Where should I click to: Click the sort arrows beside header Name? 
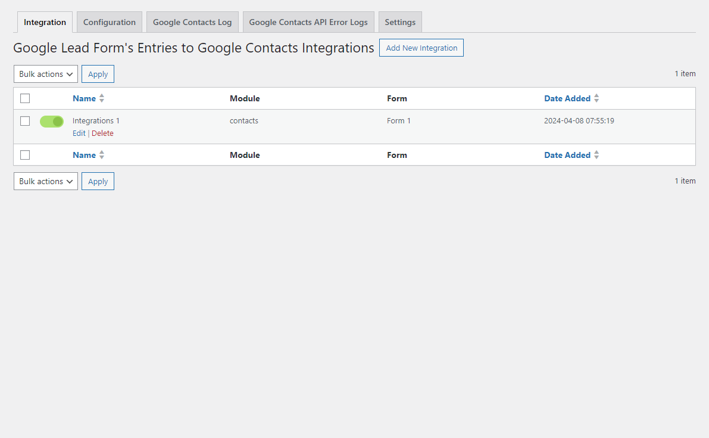coord(102,98)
